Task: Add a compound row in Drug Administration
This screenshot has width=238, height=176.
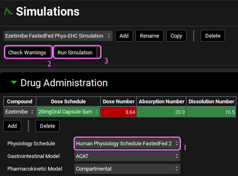Action: tap(12, 126)
